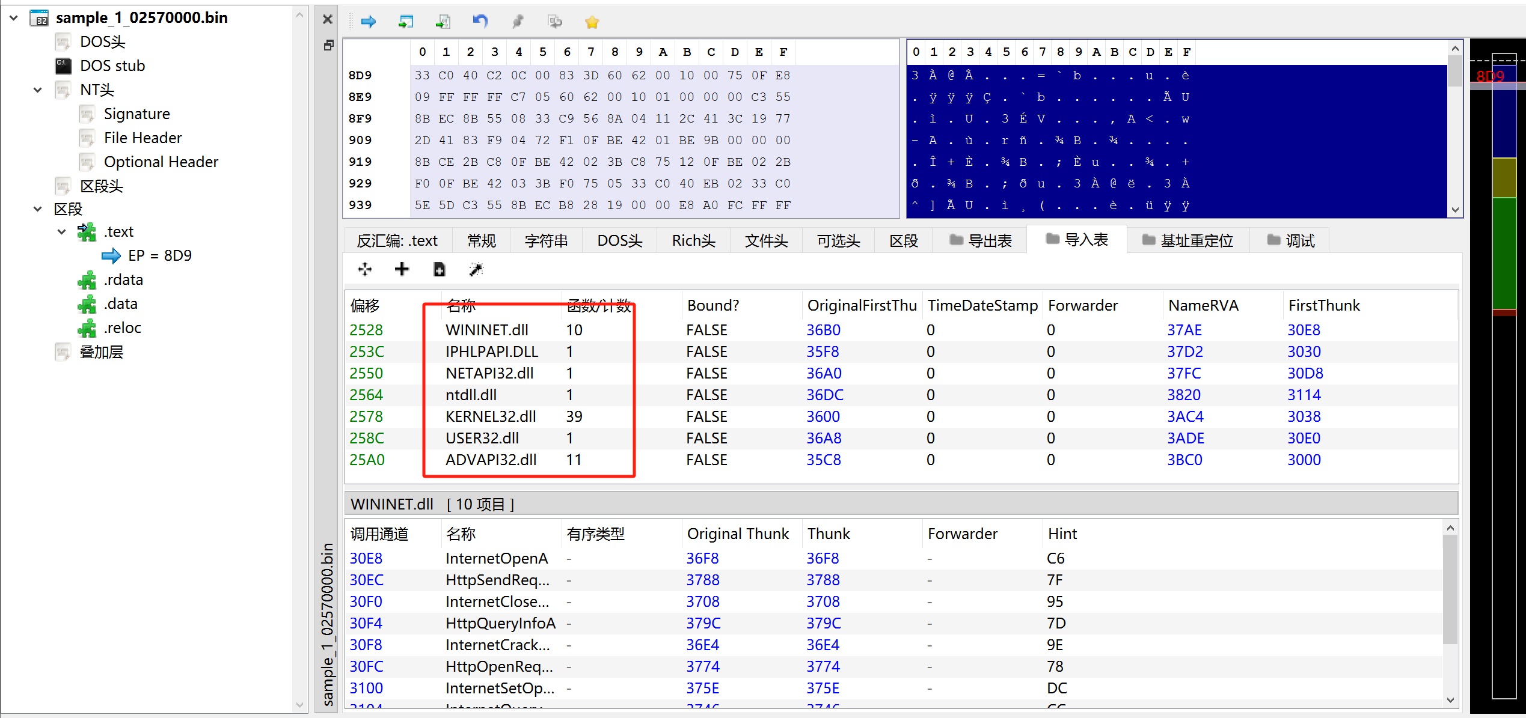Click the plus add icon above import table
The width and height of the screenshot is (1526, 718).
click(x=402, y=269)
